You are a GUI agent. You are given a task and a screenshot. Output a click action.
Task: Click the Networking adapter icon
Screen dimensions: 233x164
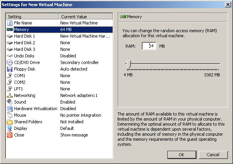[x=10, y=95]
